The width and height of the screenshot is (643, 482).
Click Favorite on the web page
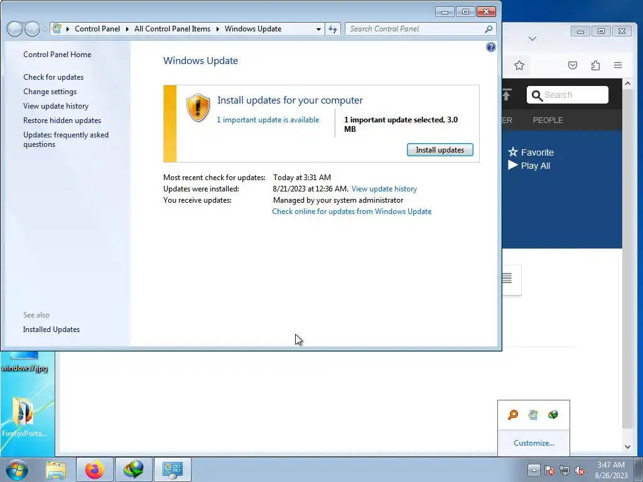click(x=531, y=153)
